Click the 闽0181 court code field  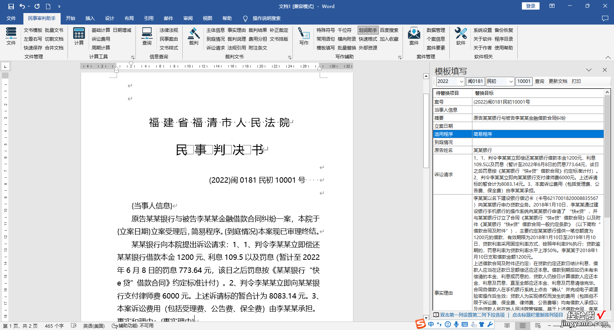click(475, 81)
